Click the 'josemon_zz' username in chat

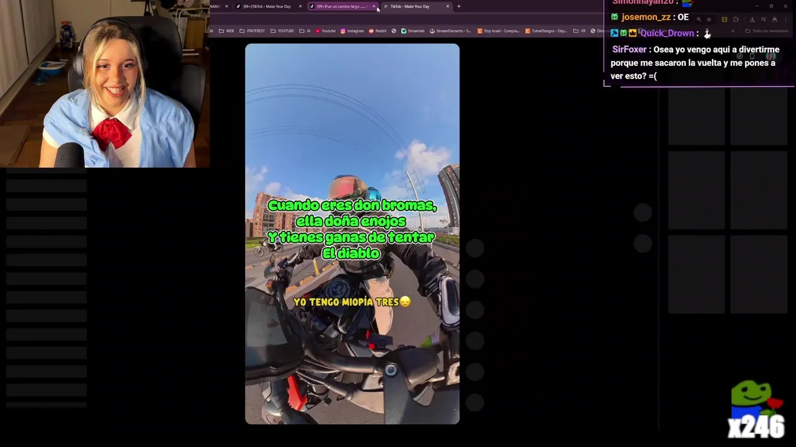[x=646, y=17]
